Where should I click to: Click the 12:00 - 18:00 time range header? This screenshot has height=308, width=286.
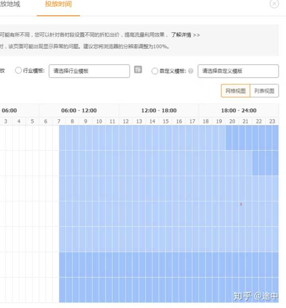159,110
